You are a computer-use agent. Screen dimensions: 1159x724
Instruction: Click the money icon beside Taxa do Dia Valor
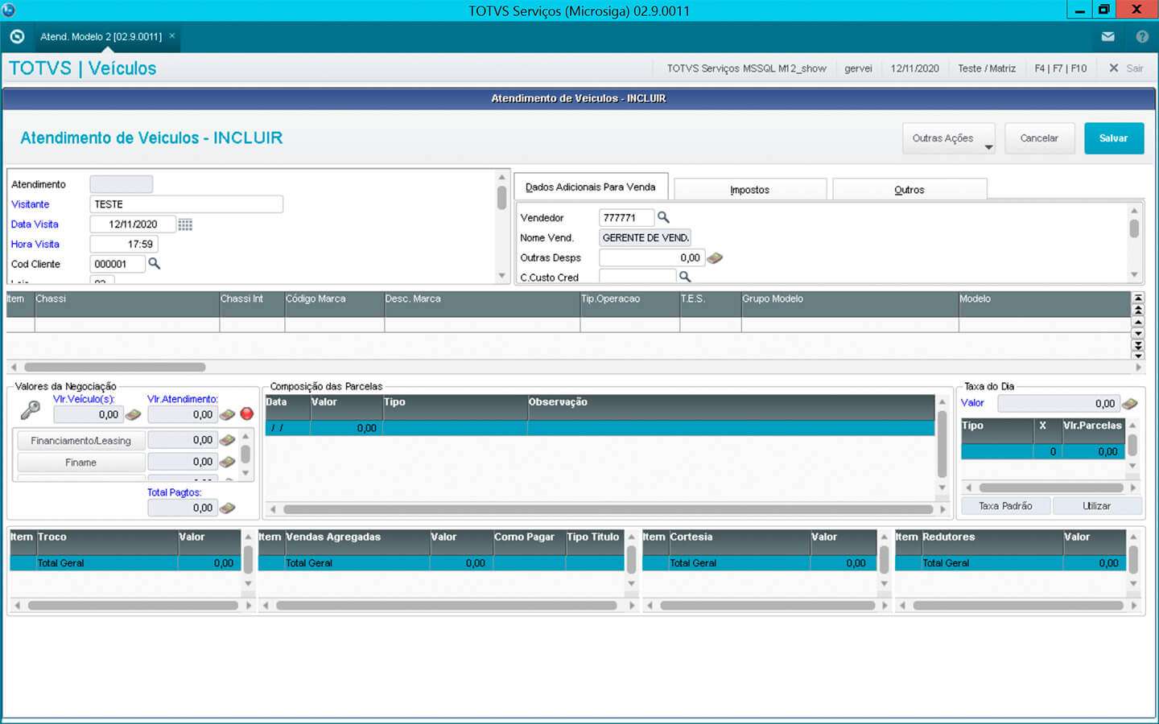[1130, 404]
